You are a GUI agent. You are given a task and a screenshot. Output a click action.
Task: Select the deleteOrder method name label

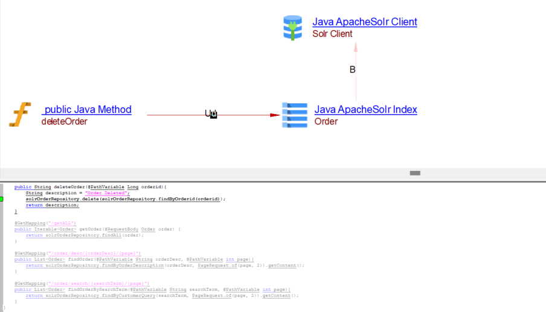click(64, 121)
